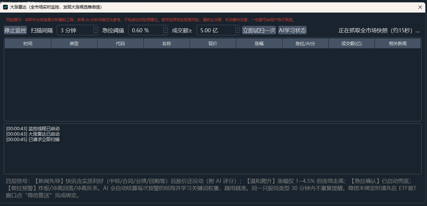Stop monitoring with 停止监控 button
This screenshot has width=427, height=206.
pos(15,30)
